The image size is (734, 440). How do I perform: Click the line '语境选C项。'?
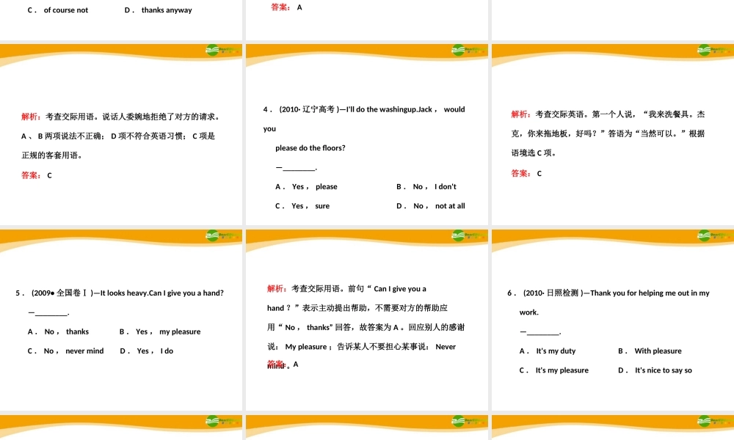coord(534,153)
